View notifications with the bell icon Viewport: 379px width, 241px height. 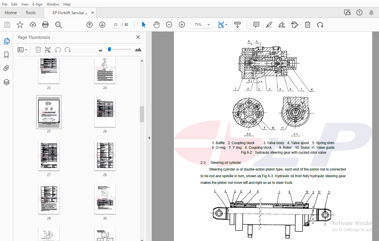point(371,12)
